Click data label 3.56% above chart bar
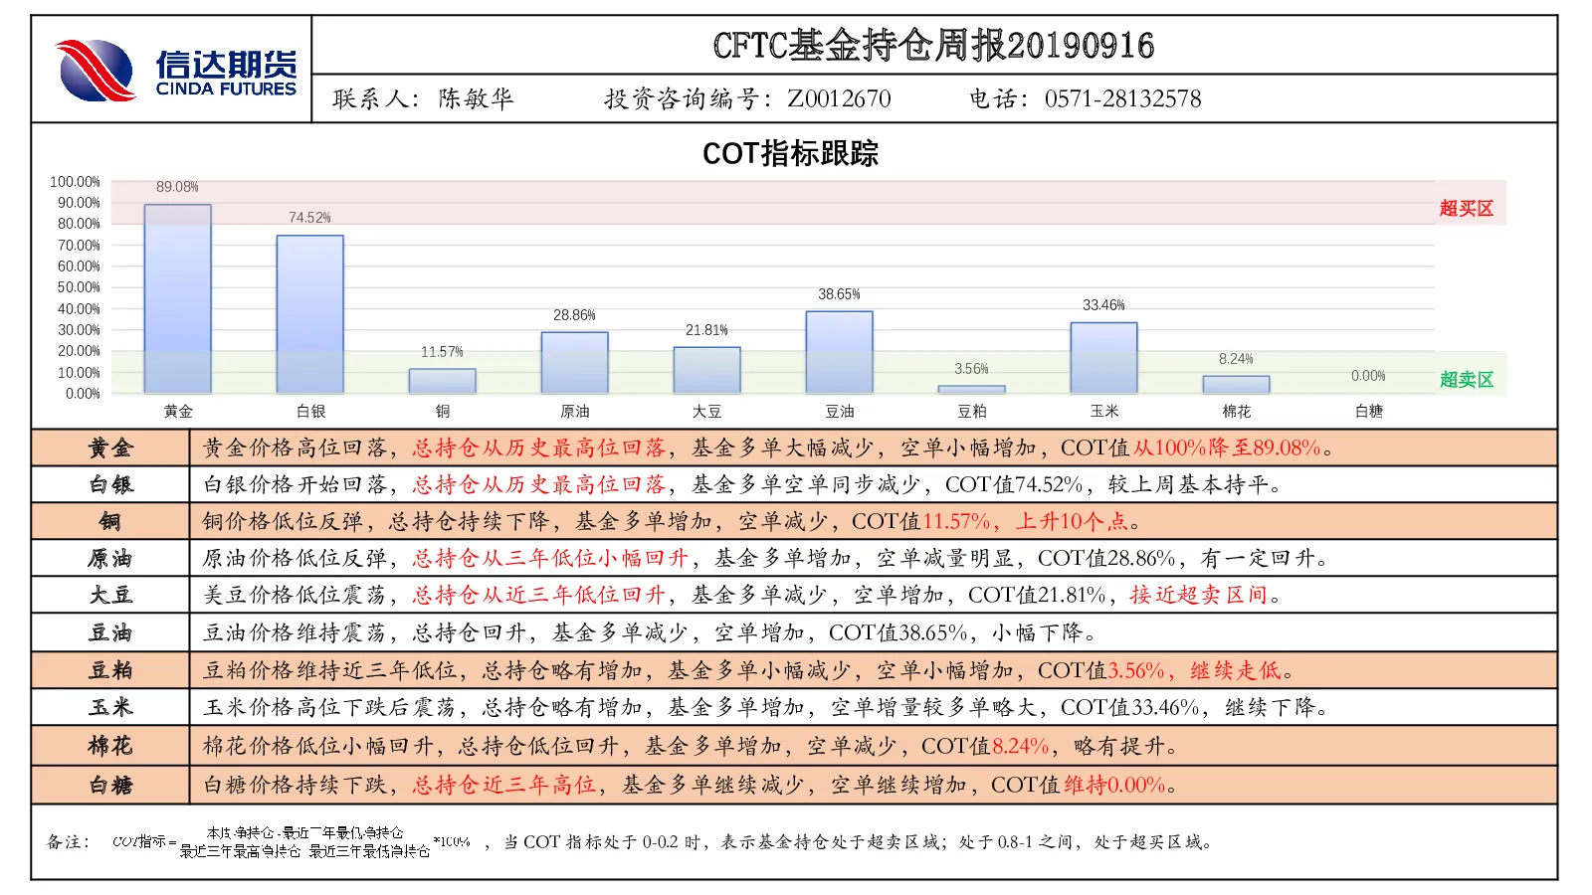Image resolution: width=1592 pixels, height=895 pixels. pos(971,369)
